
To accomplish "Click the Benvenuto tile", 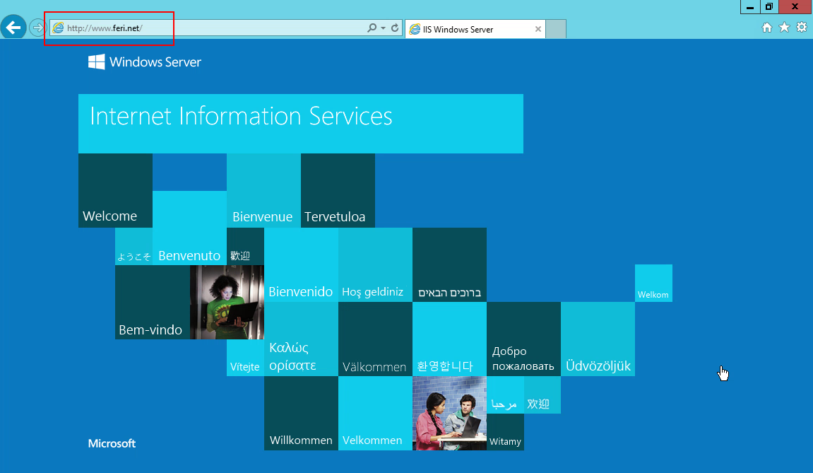I will pyautogui.click(x=189, y=228).
